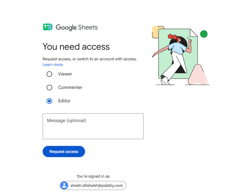This screenshot has height=195, width=234.
Task: Click the Google Sheets title text
Action: [77, 27]
